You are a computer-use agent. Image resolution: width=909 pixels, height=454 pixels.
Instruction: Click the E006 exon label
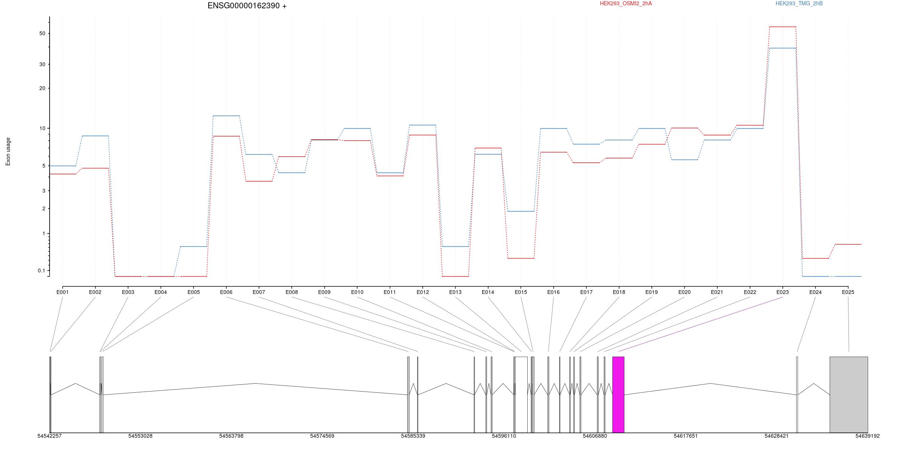(x=226, y=292)
